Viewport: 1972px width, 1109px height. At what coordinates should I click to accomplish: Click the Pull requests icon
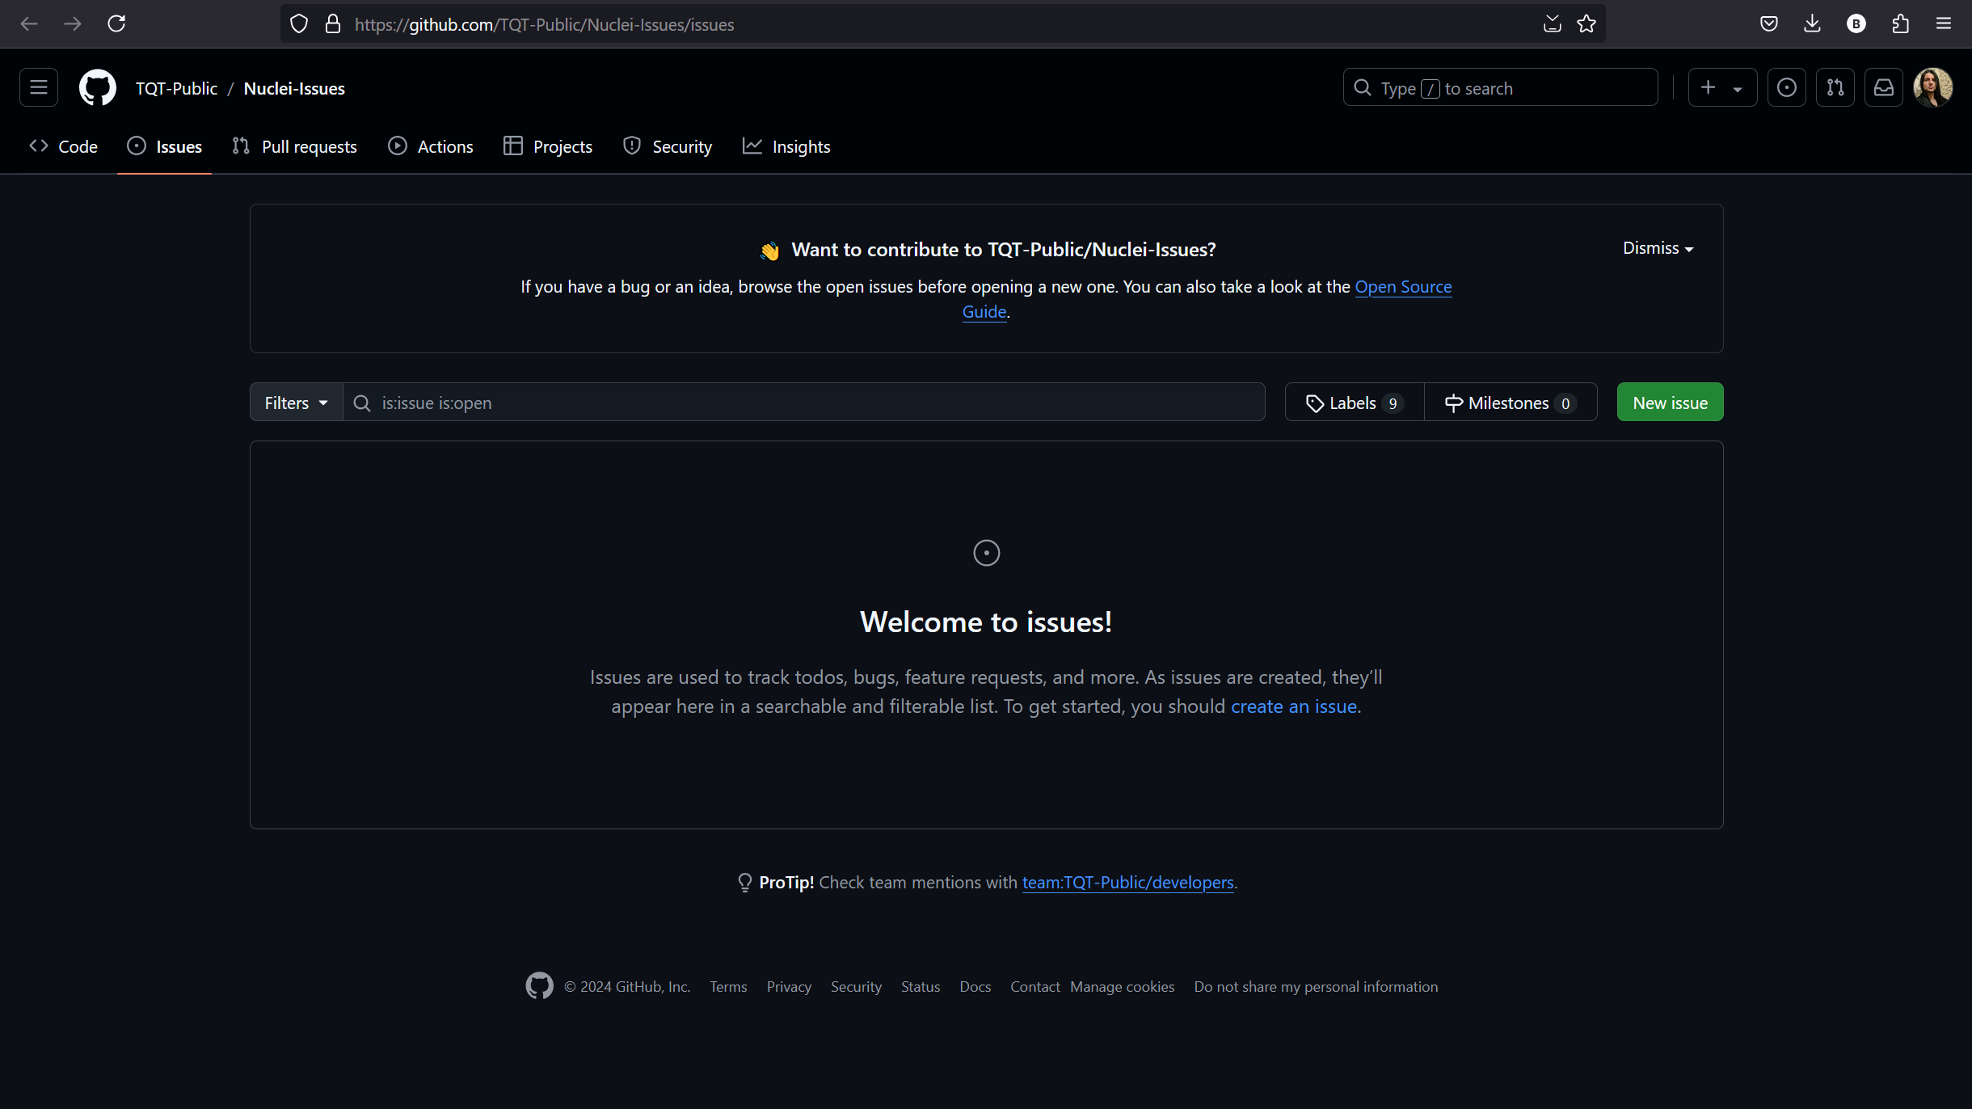(x=241, y=145)
